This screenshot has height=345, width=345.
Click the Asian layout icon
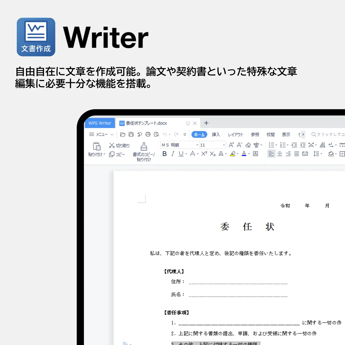coord(311,145)
